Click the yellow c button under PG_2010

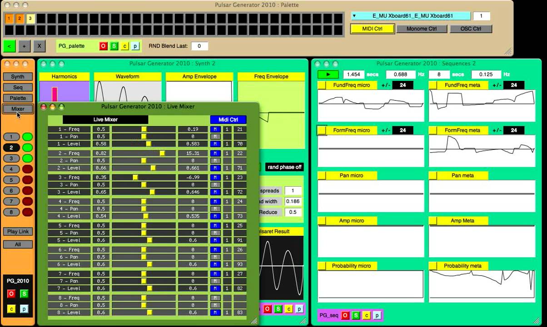[x=11, y=309]
